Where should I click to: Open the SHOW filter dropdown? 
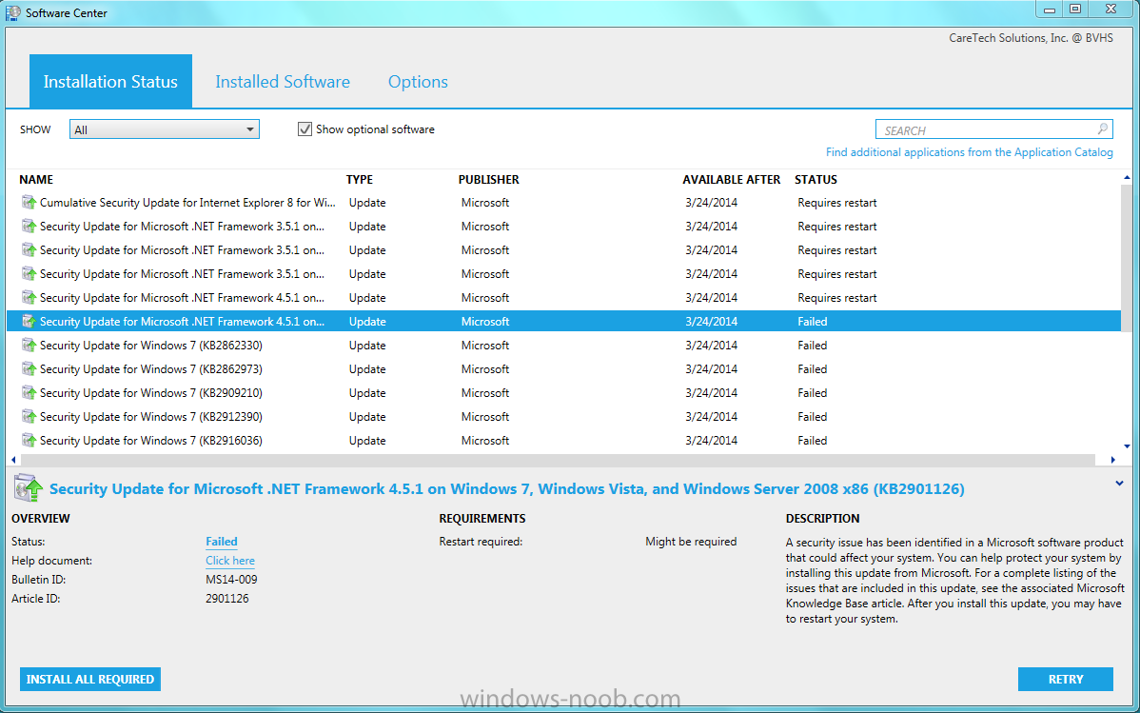165,129
